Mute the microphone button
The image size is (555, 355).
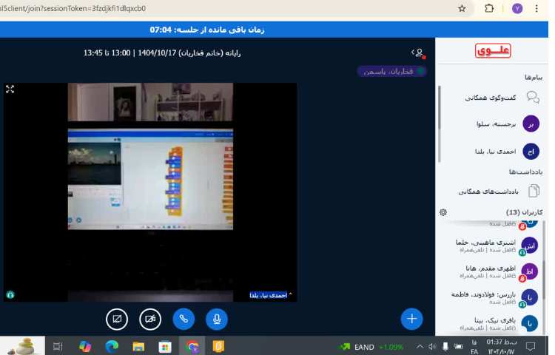tap(217, 319)
